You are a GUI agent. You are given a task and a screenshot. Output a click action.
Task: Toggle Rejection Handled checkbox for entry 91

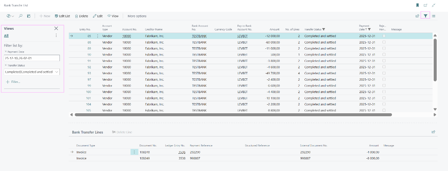click(x=384, y=61)
